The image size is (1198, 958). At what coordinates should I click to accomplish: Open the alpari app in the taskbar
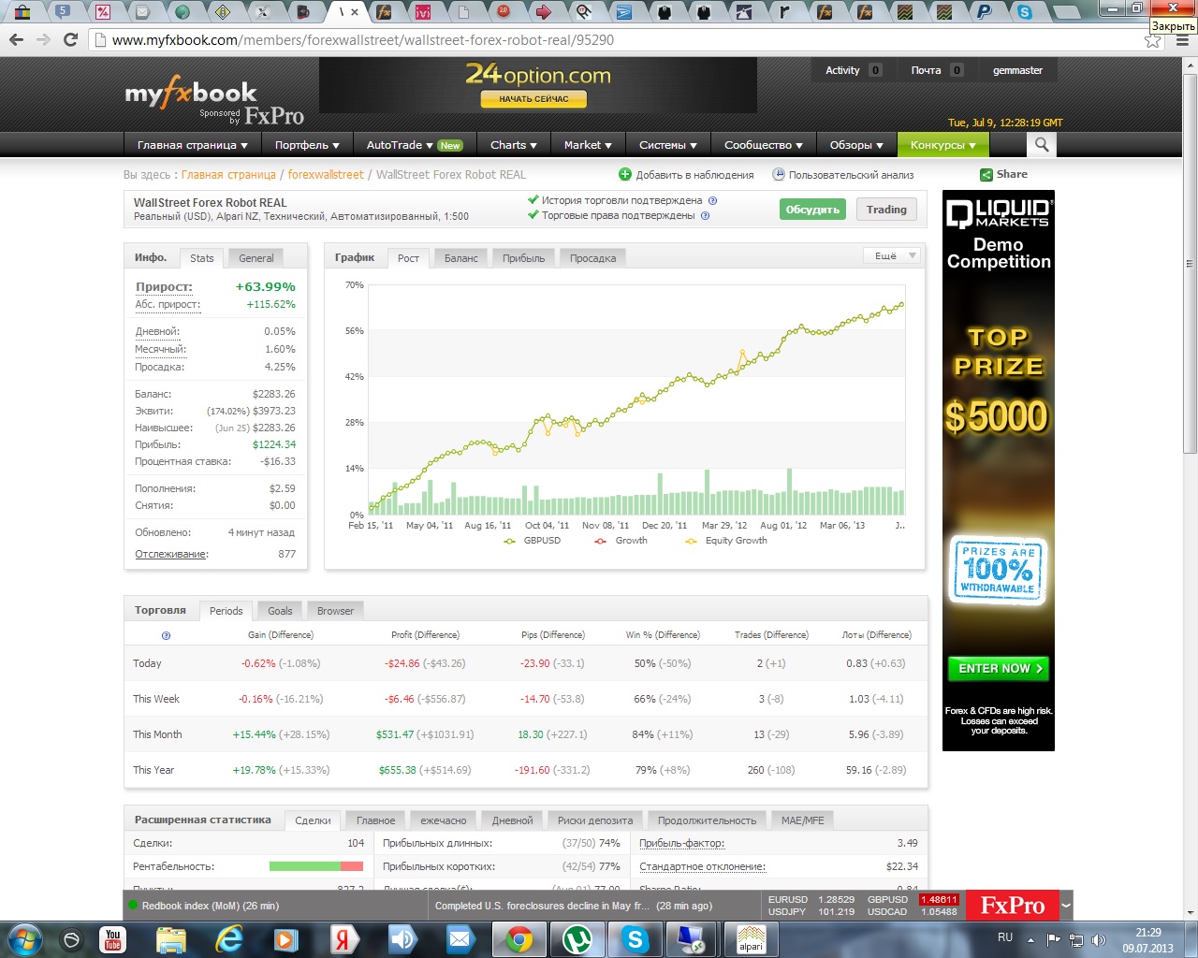tap(751, 939)
